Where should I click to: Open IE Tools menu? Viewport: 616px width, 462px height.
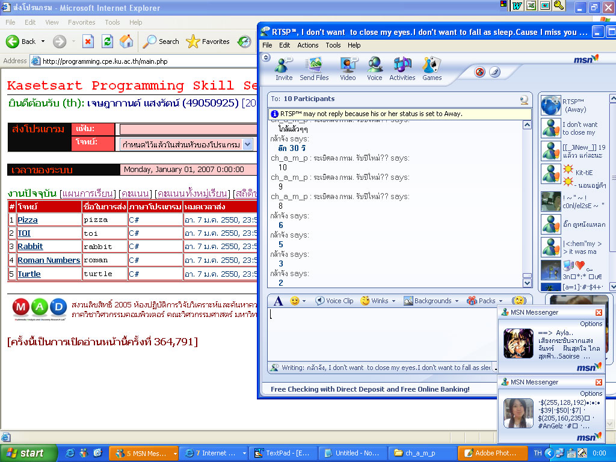112,22
